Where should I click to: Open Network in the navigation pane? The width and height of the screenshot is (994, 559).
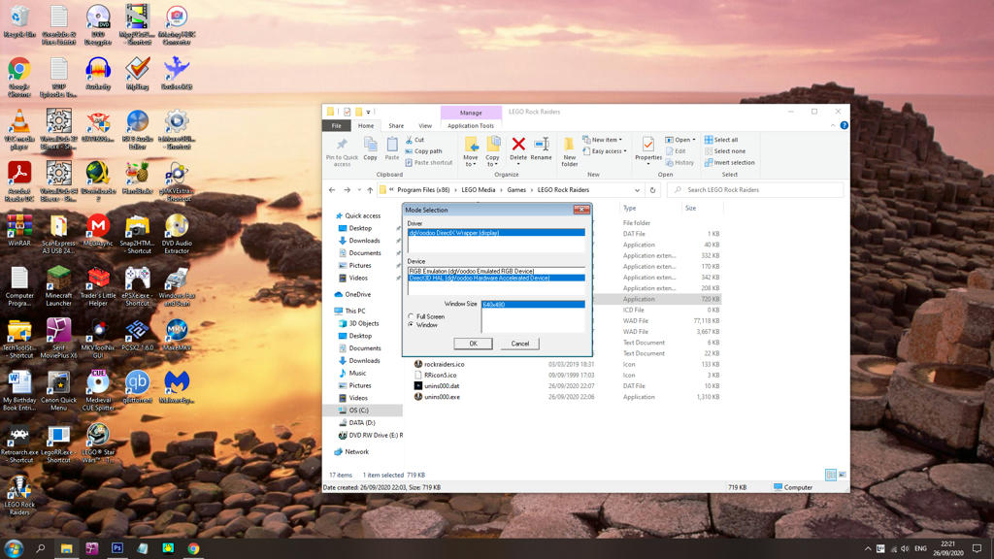pos(356,452)
